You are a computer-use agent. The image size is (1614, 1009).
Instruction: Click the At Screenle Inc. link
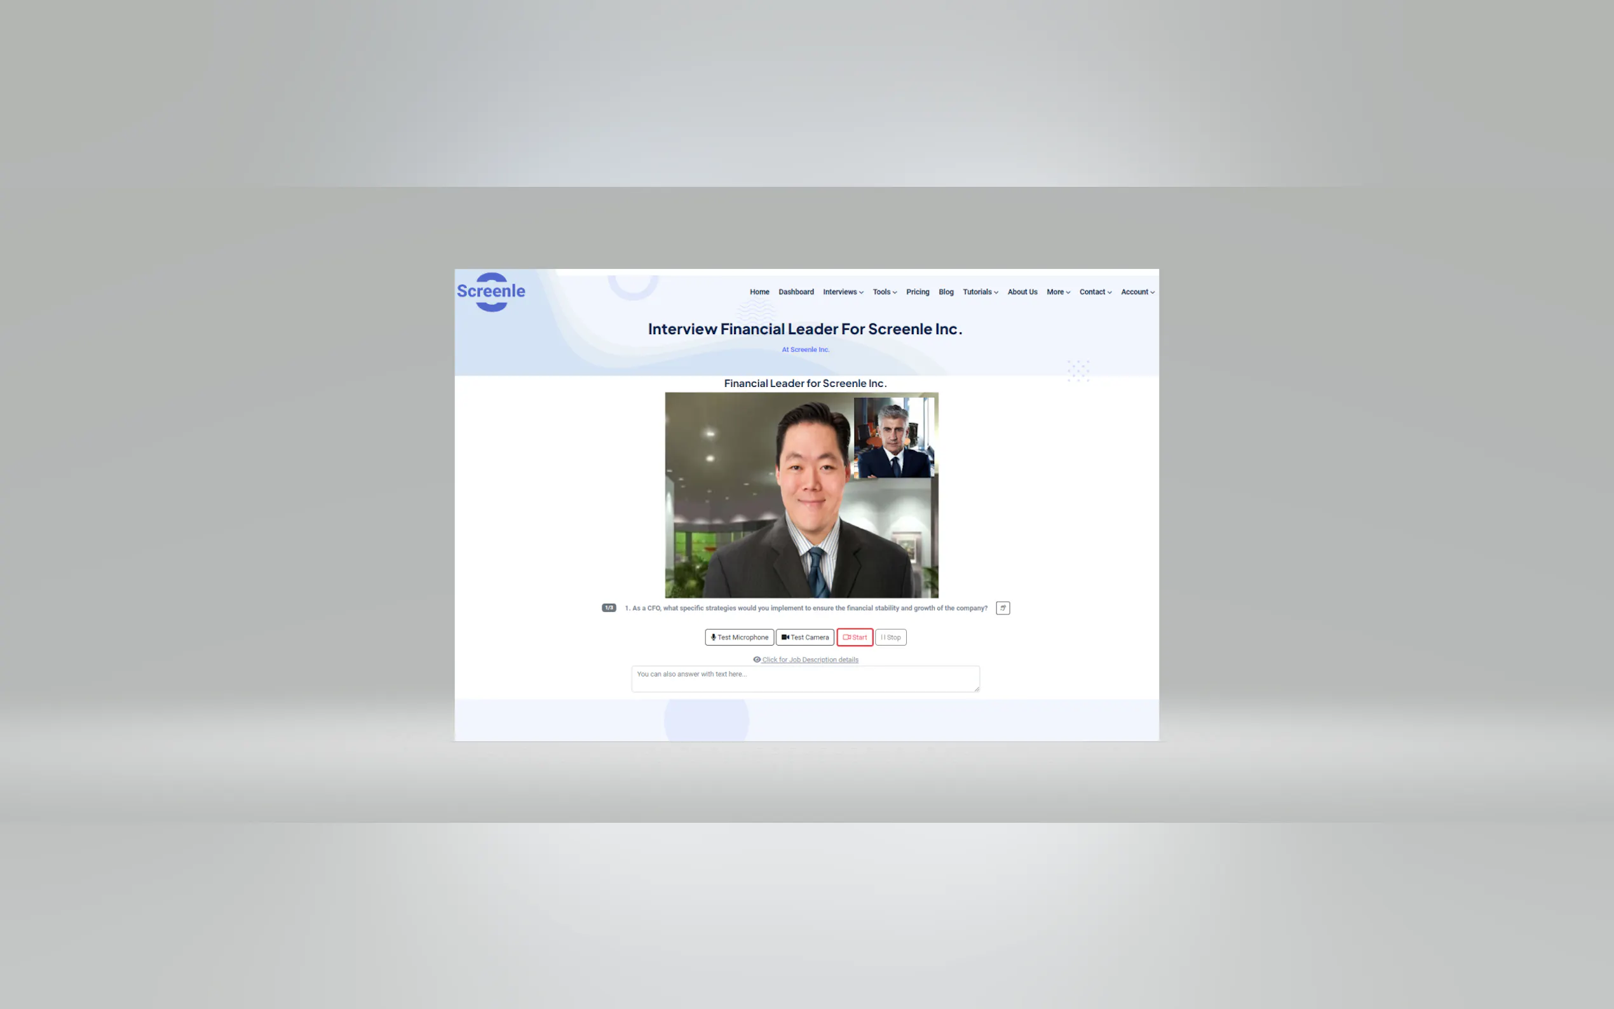click(x=805, y=349)
